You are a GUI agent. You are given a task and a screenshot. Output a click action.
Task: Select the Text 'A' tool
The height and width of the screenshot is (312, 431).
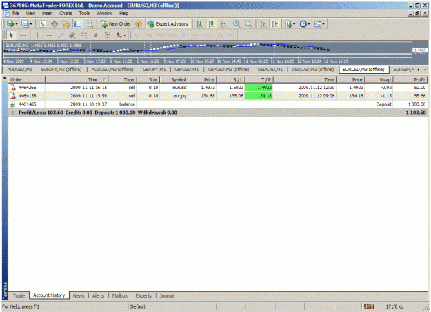pyautogui.click(x=96, y=35)
